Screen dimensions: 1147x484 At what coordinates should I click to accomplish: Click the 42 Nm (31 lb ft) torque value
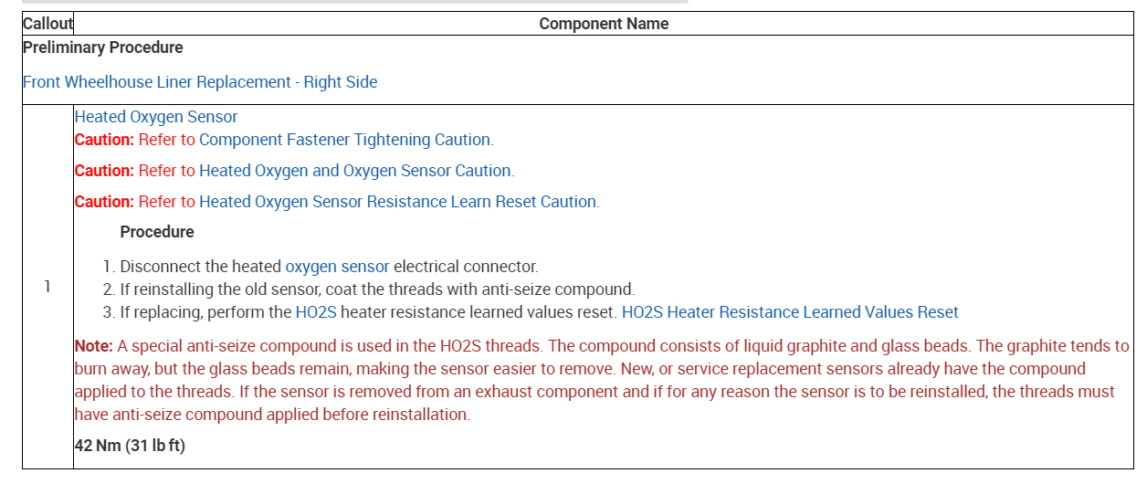tap(131, 446)
